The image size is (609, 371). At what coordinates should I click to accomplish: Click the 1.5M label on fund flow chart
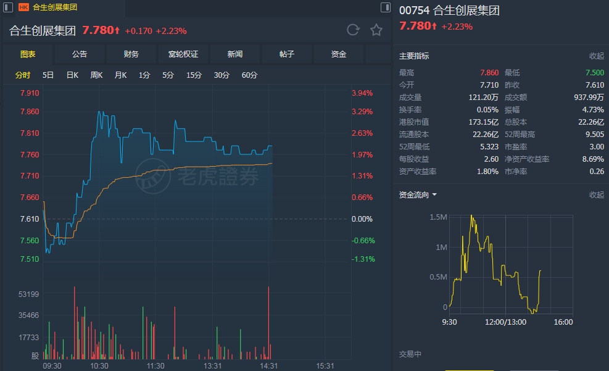click(438, 217)
